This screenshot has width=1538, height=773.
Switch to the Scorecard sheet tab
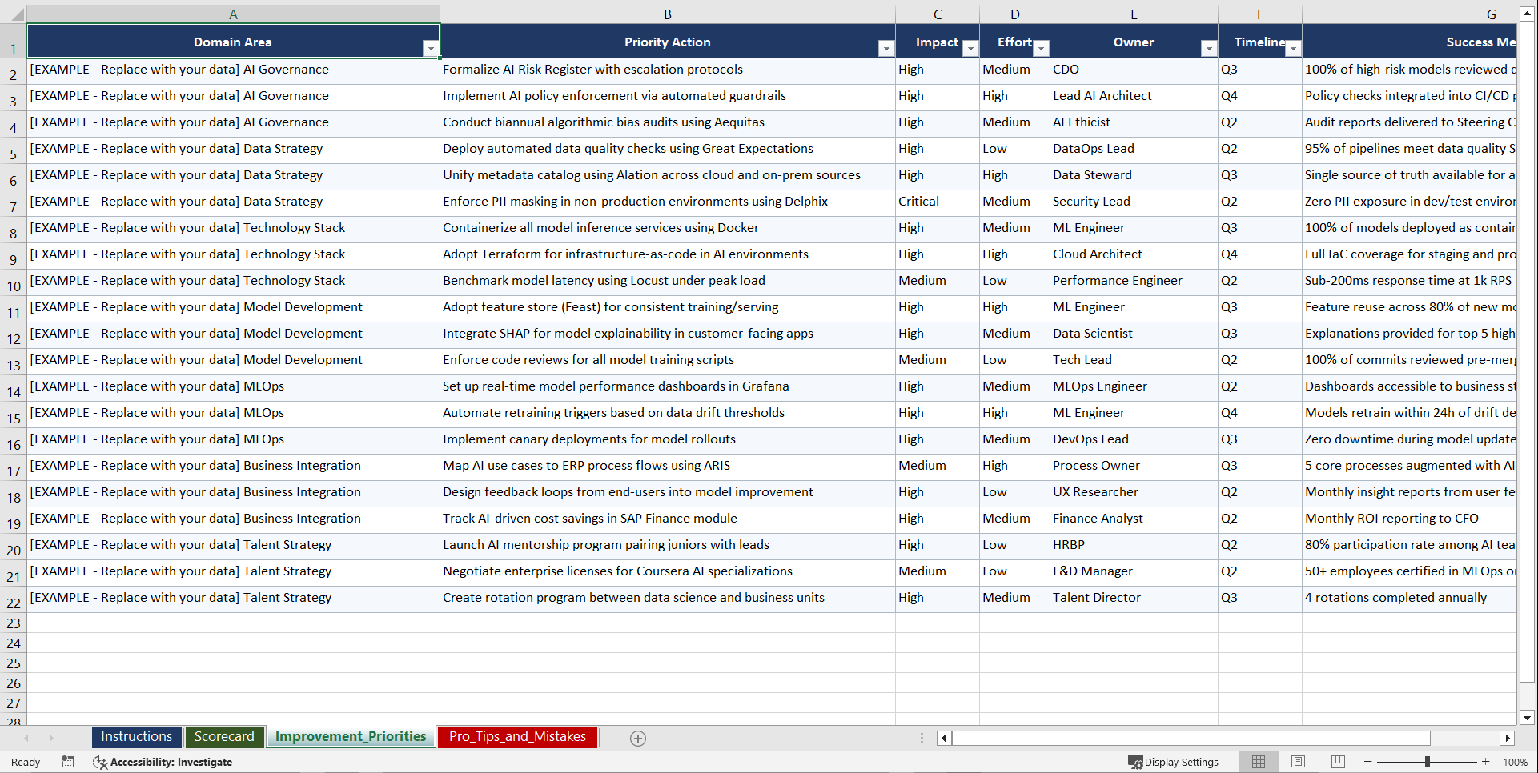[x=224, y=736]
